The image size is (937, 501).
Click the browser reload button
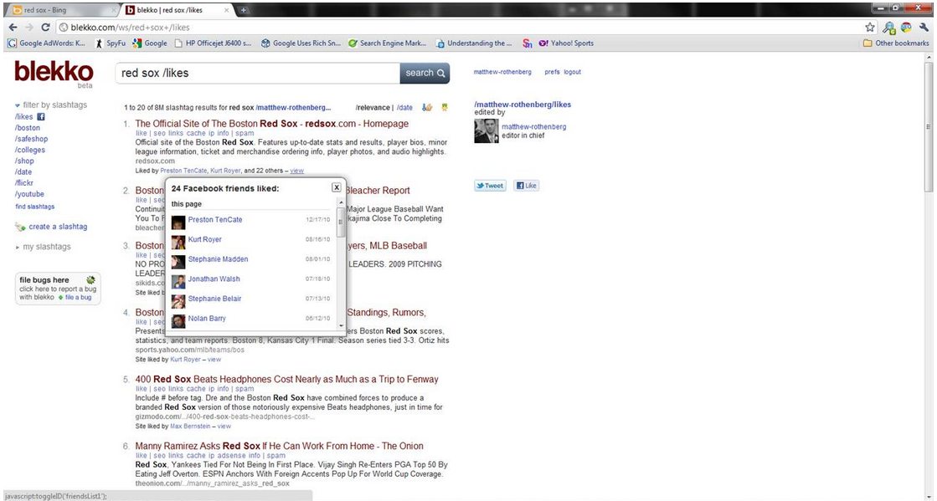45,27
